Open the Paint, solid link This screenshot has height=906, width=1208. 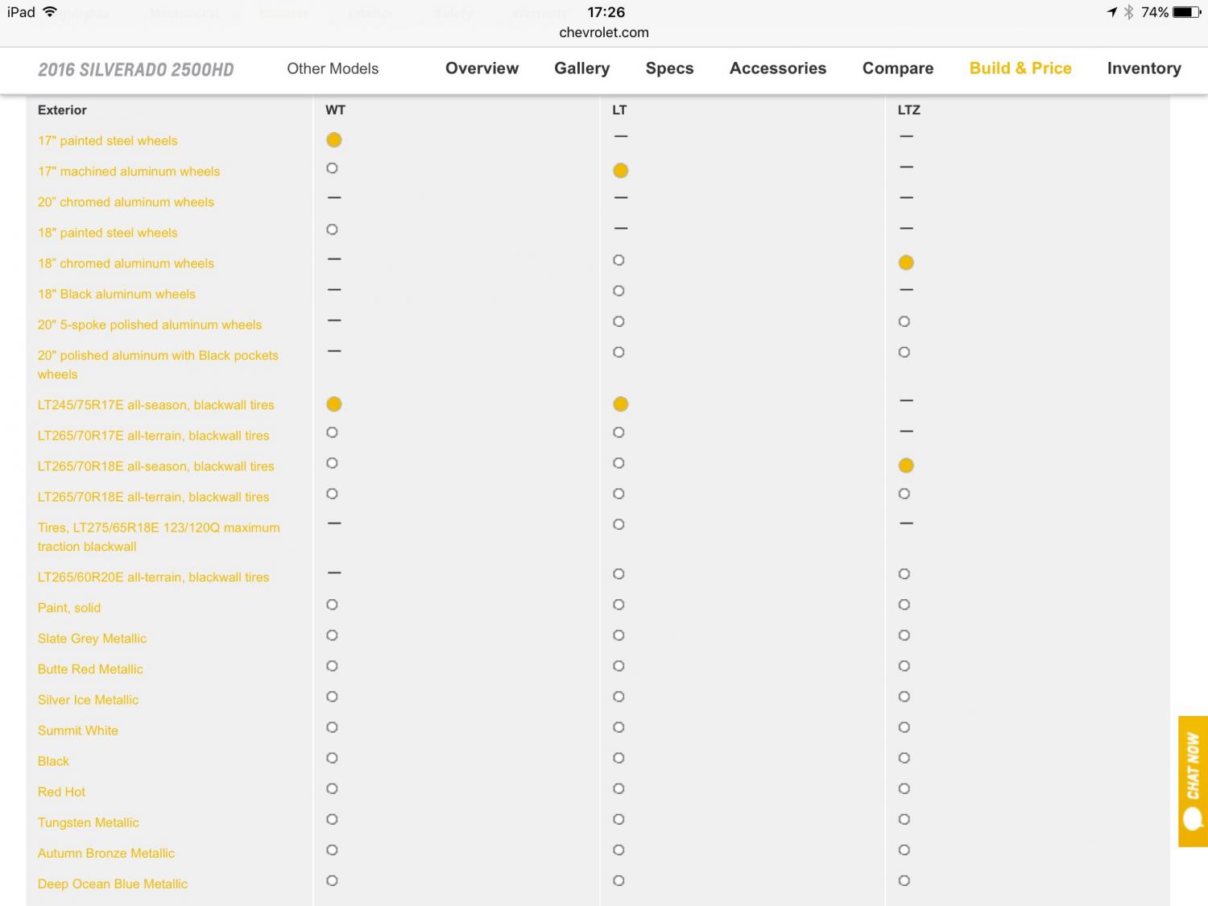69,608
